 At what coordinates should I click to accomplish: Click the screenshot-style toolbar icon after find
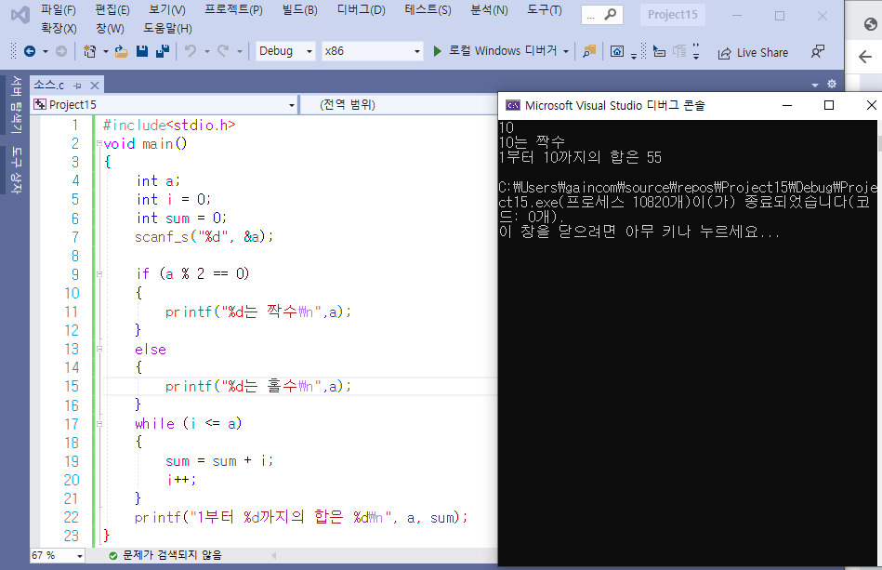coord(617,52)
